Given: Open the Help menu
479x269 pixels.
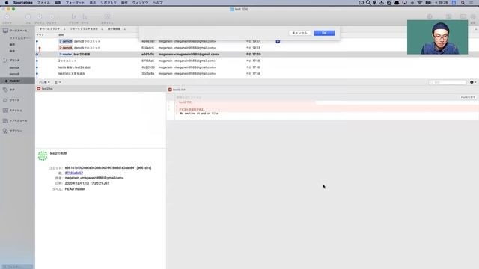Looking at the screenshot, I should (x=158, y=3).
